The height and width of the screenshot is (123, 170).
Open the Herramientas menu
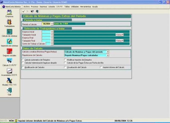click(85, 7)
